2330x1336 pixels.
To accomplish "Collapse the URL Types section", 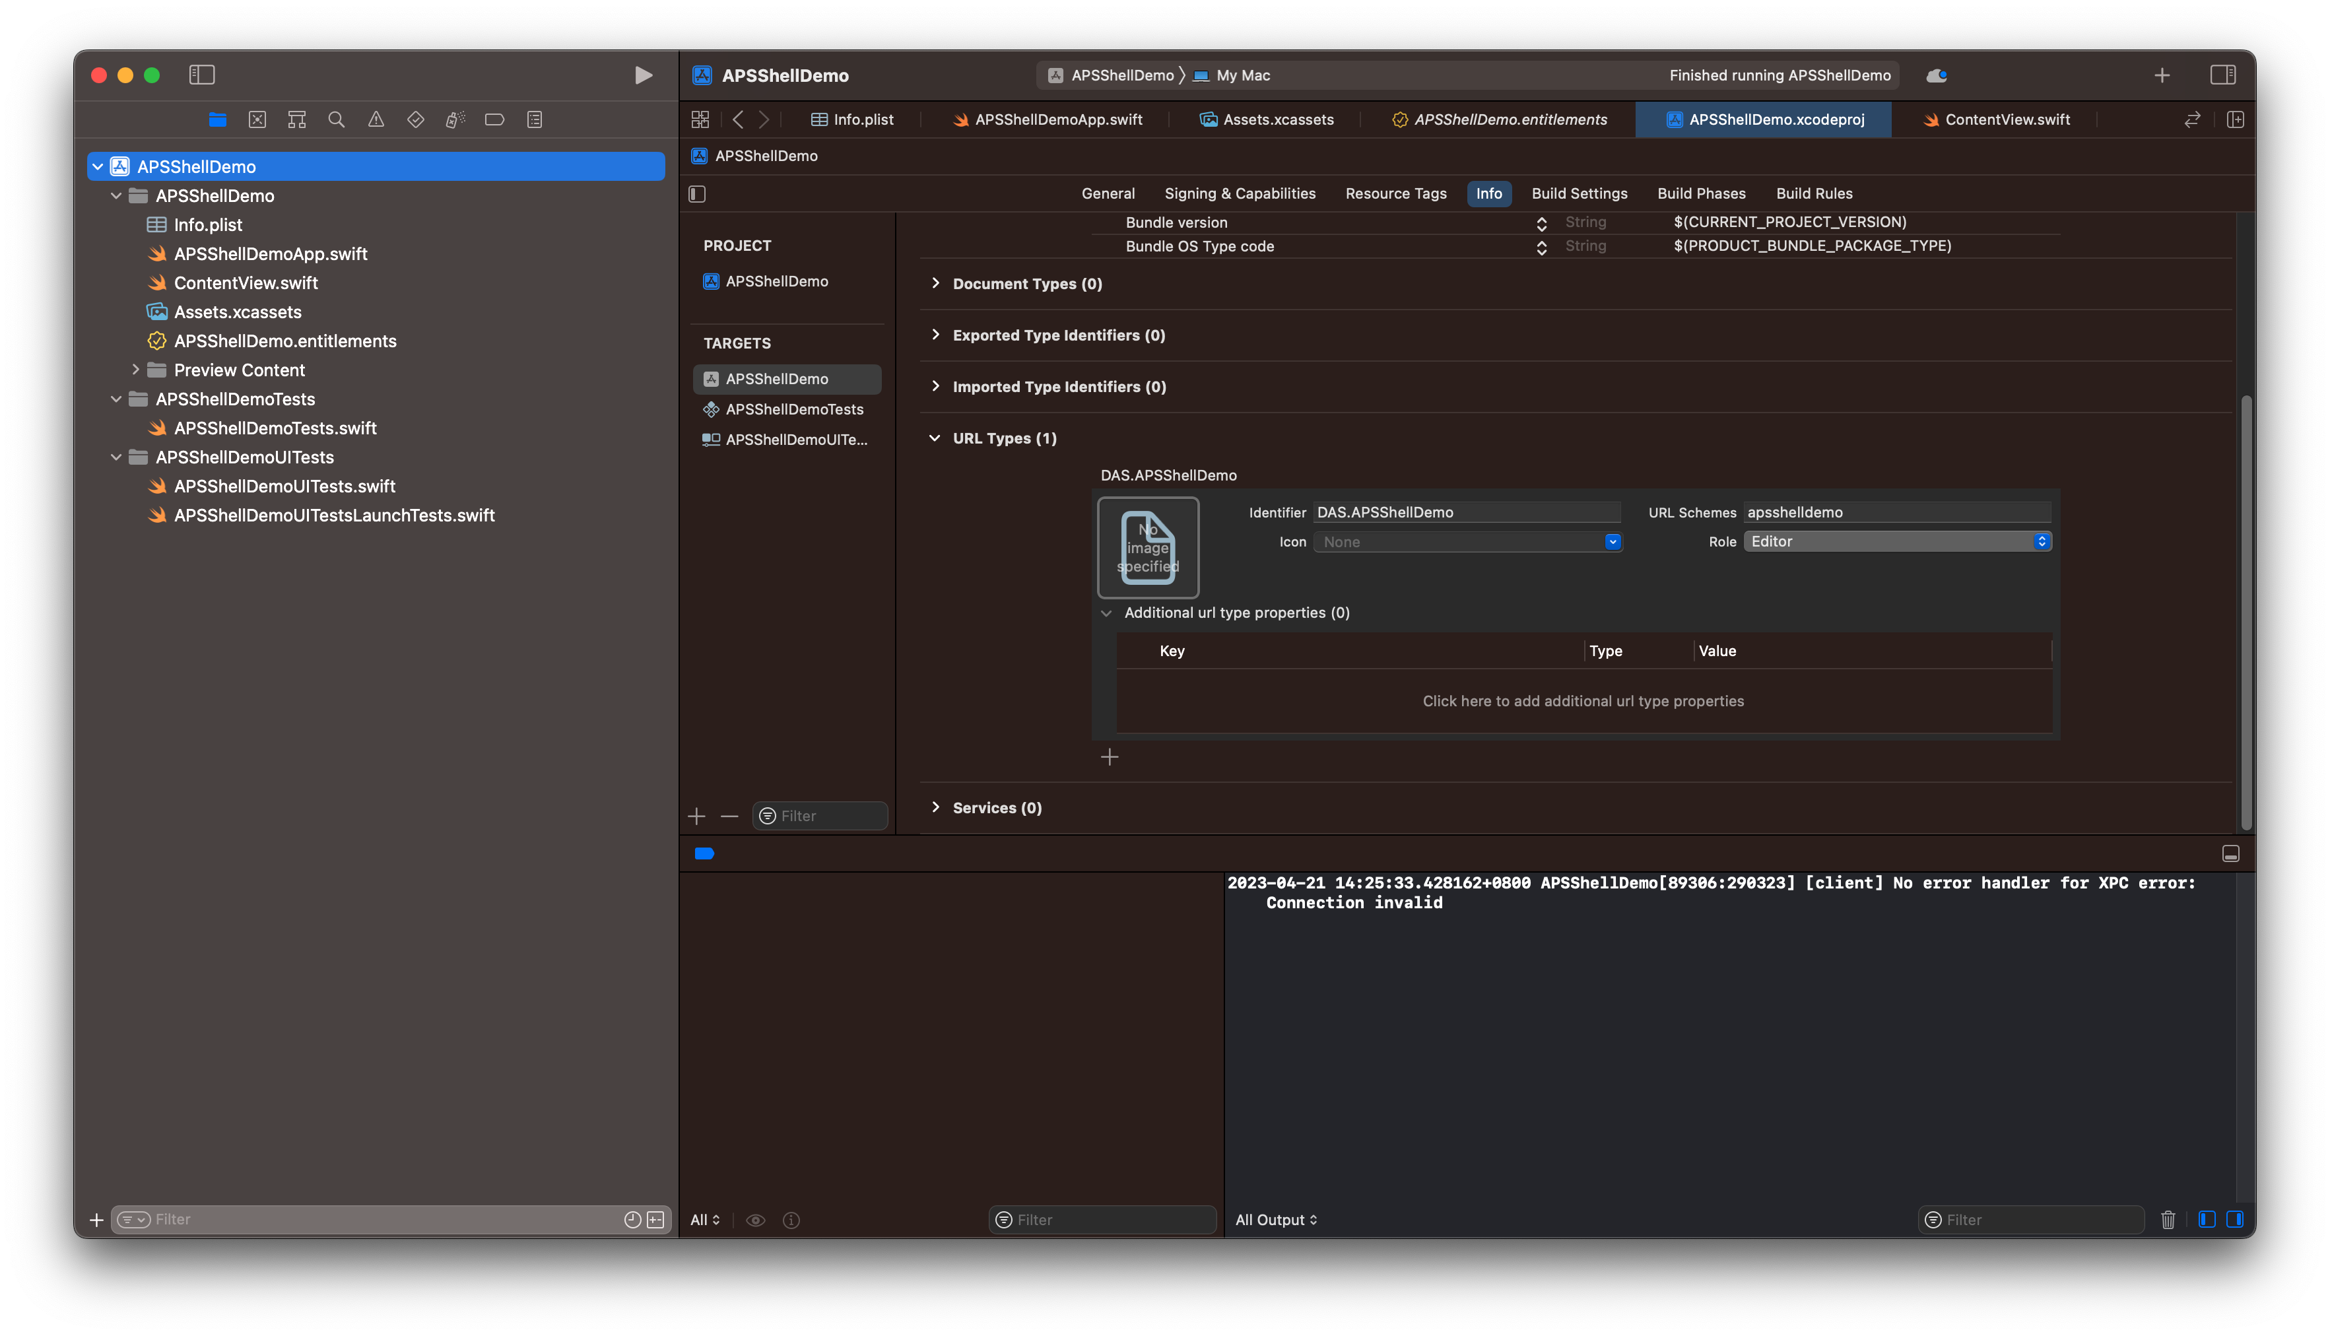I will tap(935, 438).
